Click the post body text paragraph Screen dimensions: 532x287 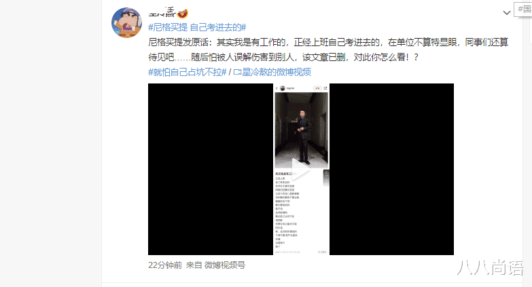[x=328, y=50]
